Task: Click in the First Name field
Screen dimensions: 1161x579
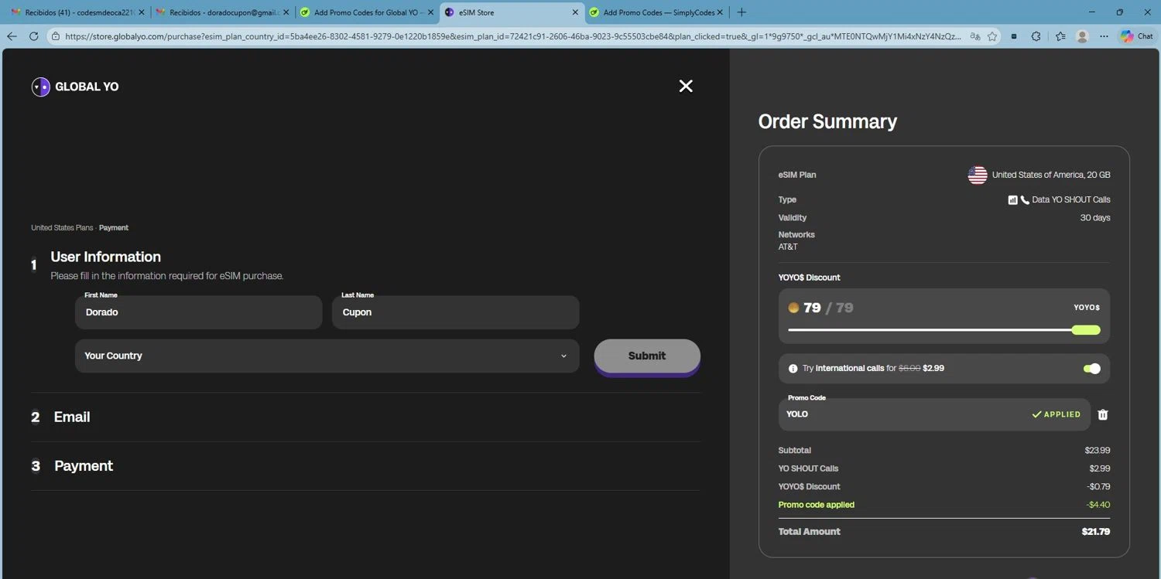Action: (x=199, y=312)
